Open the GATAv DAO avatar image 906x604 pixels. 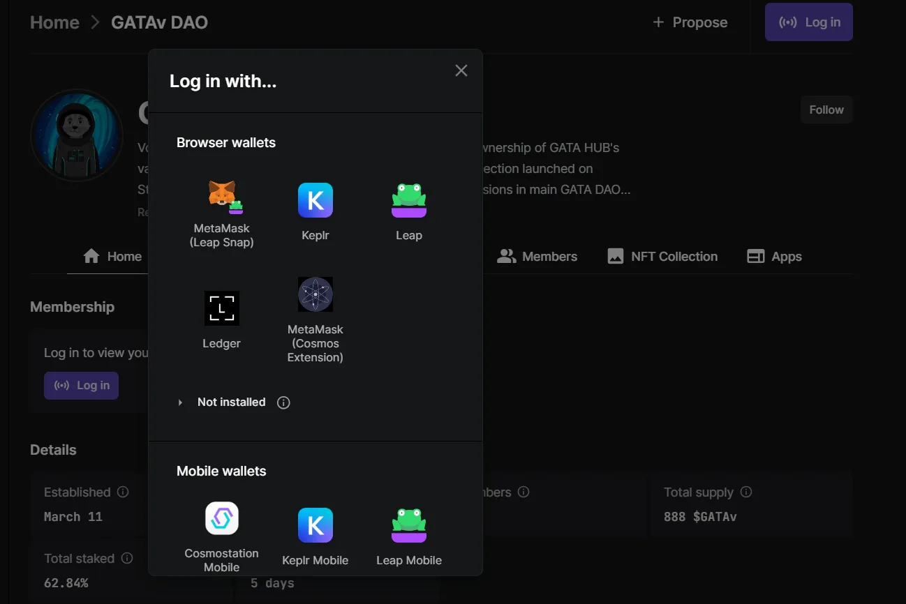[x=77, y=135]
